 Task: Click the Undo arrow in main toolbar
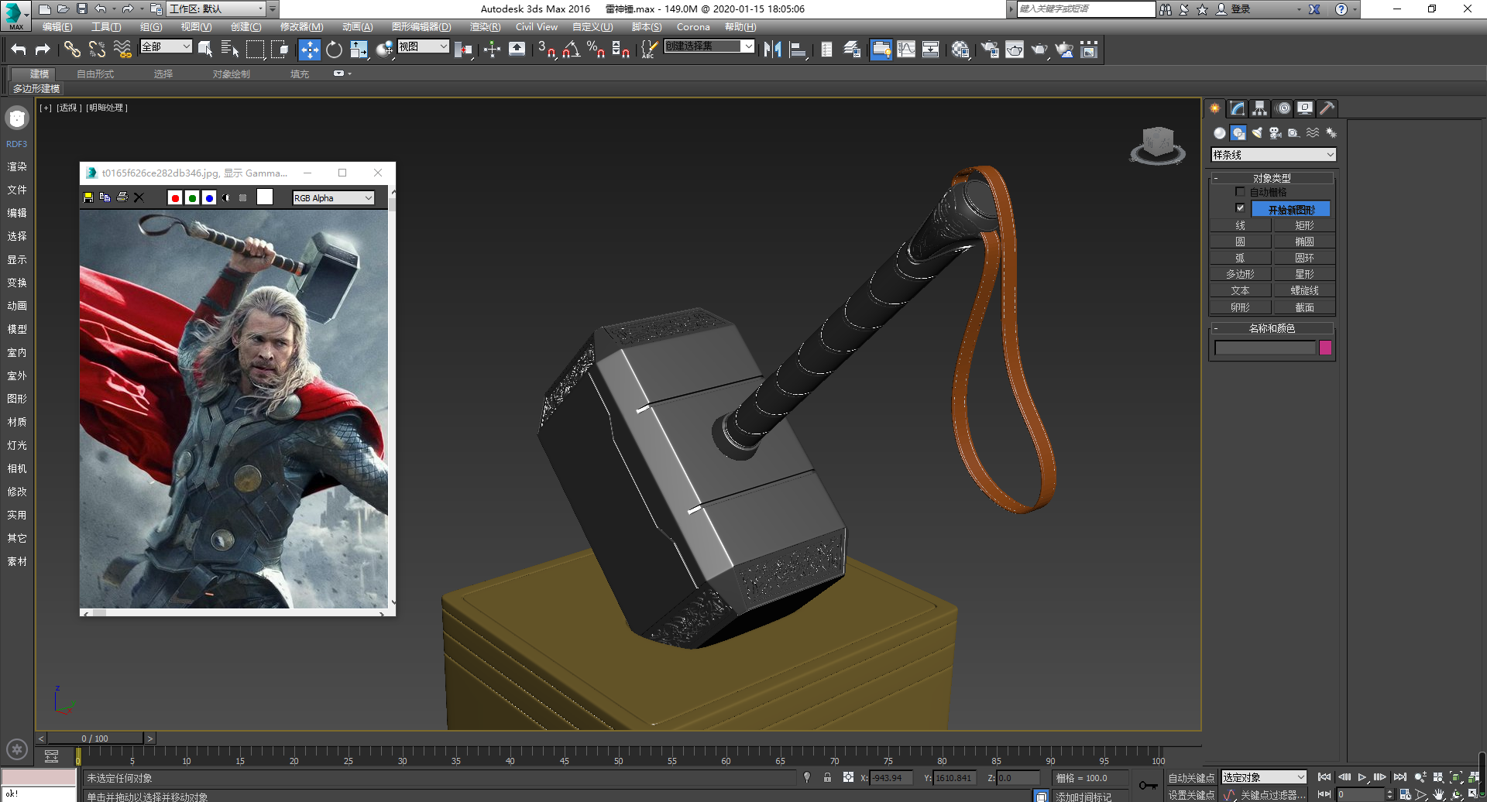tap(19, 50)
